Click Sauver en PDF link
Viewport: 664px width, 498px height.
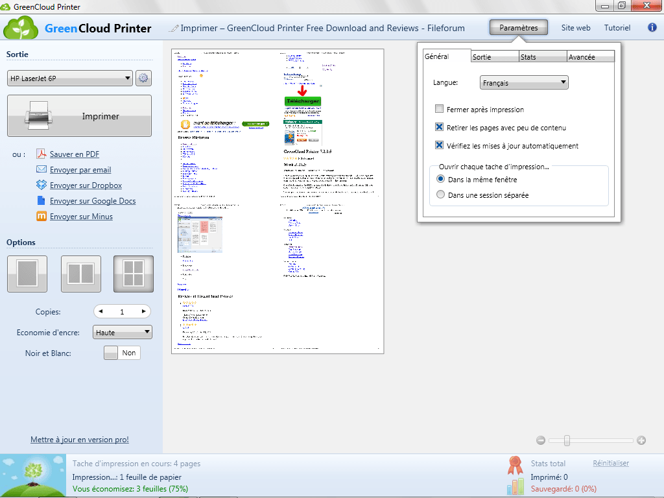click(75, 154)
